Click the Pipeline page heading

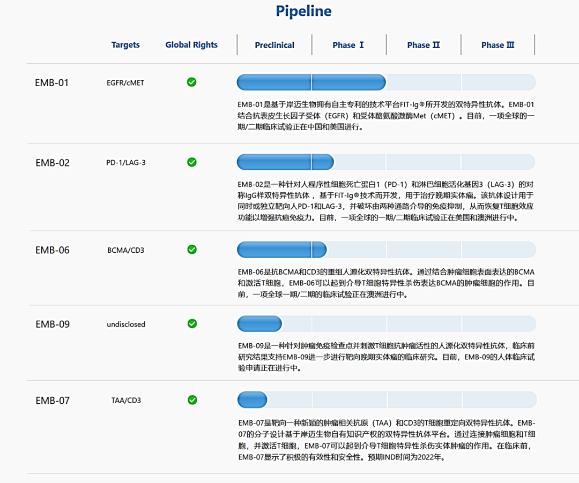303,11
